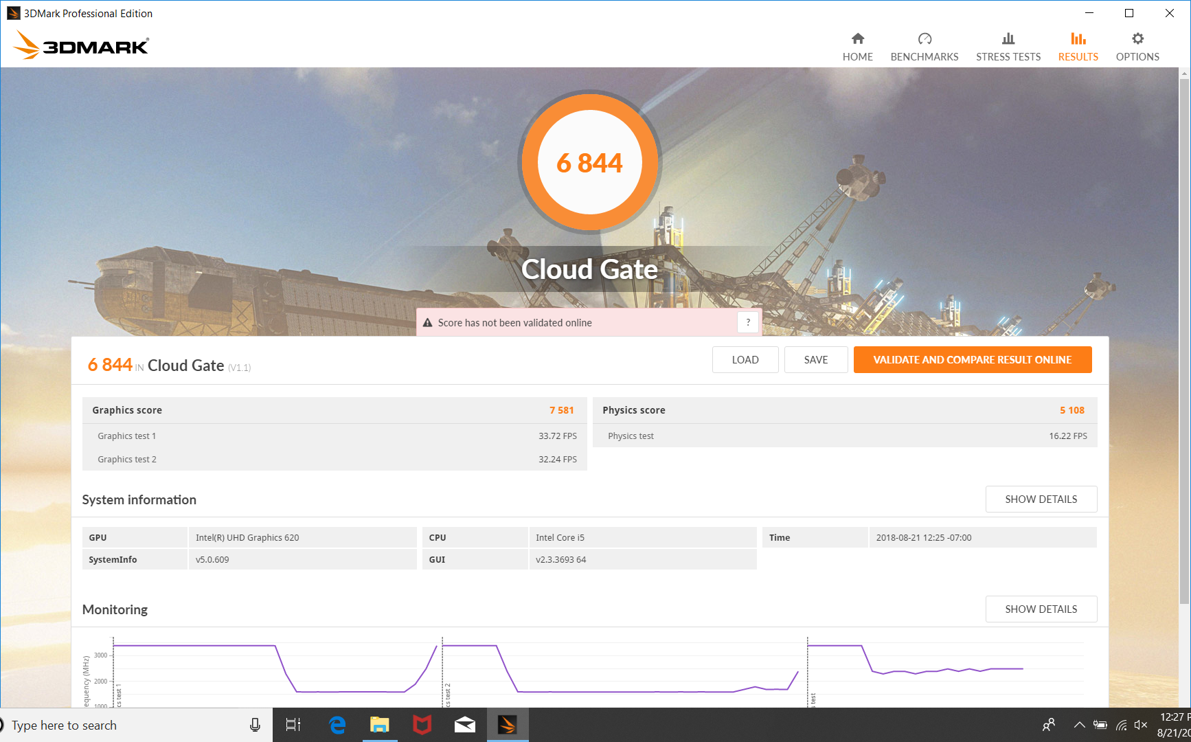Validate and compare result online
Viewport: 1191px width, 742px height.
(973, 359)
